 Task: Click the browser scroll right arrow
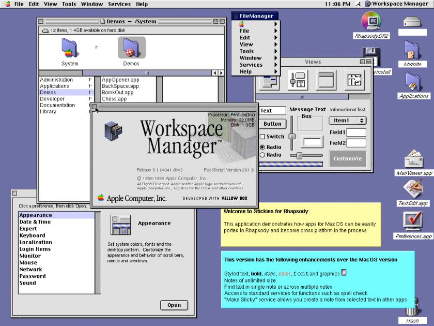(221, 73)
